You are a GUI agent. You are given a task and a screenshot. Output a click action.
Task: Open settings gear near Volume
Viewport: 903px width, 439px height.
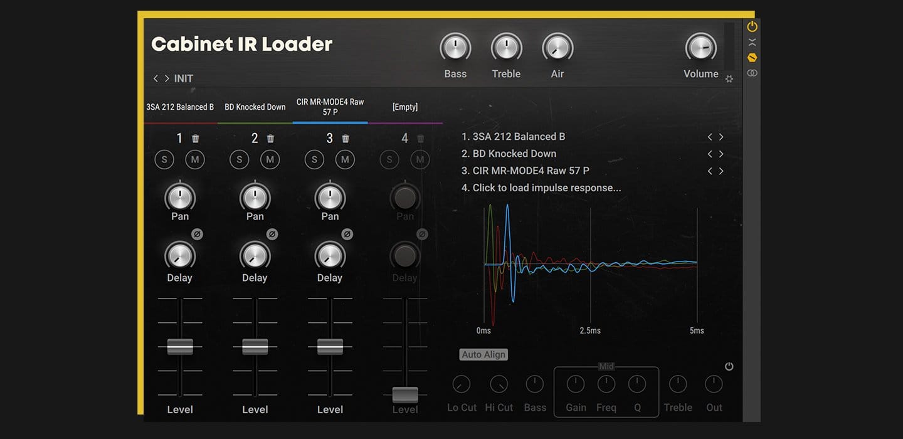click(729, 79)
